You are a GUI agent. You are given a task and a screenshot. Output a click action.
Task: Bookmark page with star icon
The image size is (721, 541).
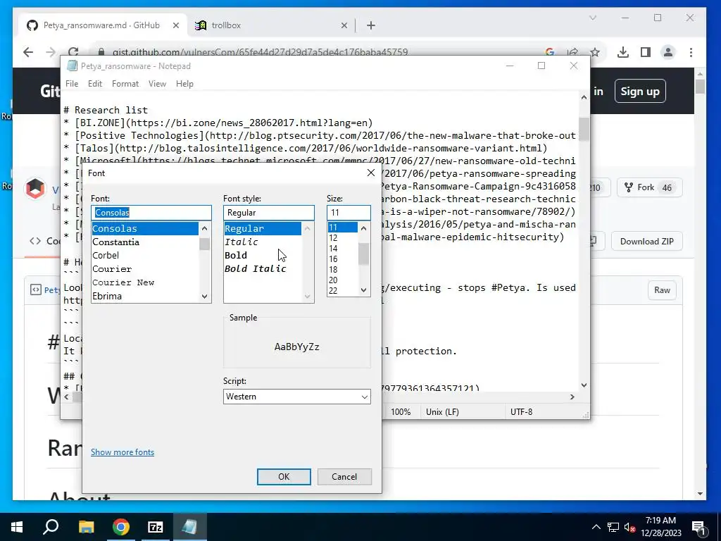[x=594, y=52]
